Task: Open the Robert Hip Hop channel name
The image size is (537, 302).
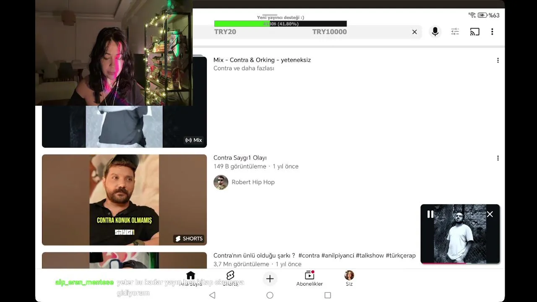Action: click(x=253, y=182)
